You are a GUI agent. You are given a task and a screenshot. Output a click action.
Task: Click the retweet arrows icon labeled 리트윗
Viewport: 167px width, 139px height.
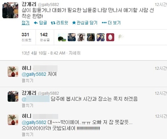(x=59, y=23)
